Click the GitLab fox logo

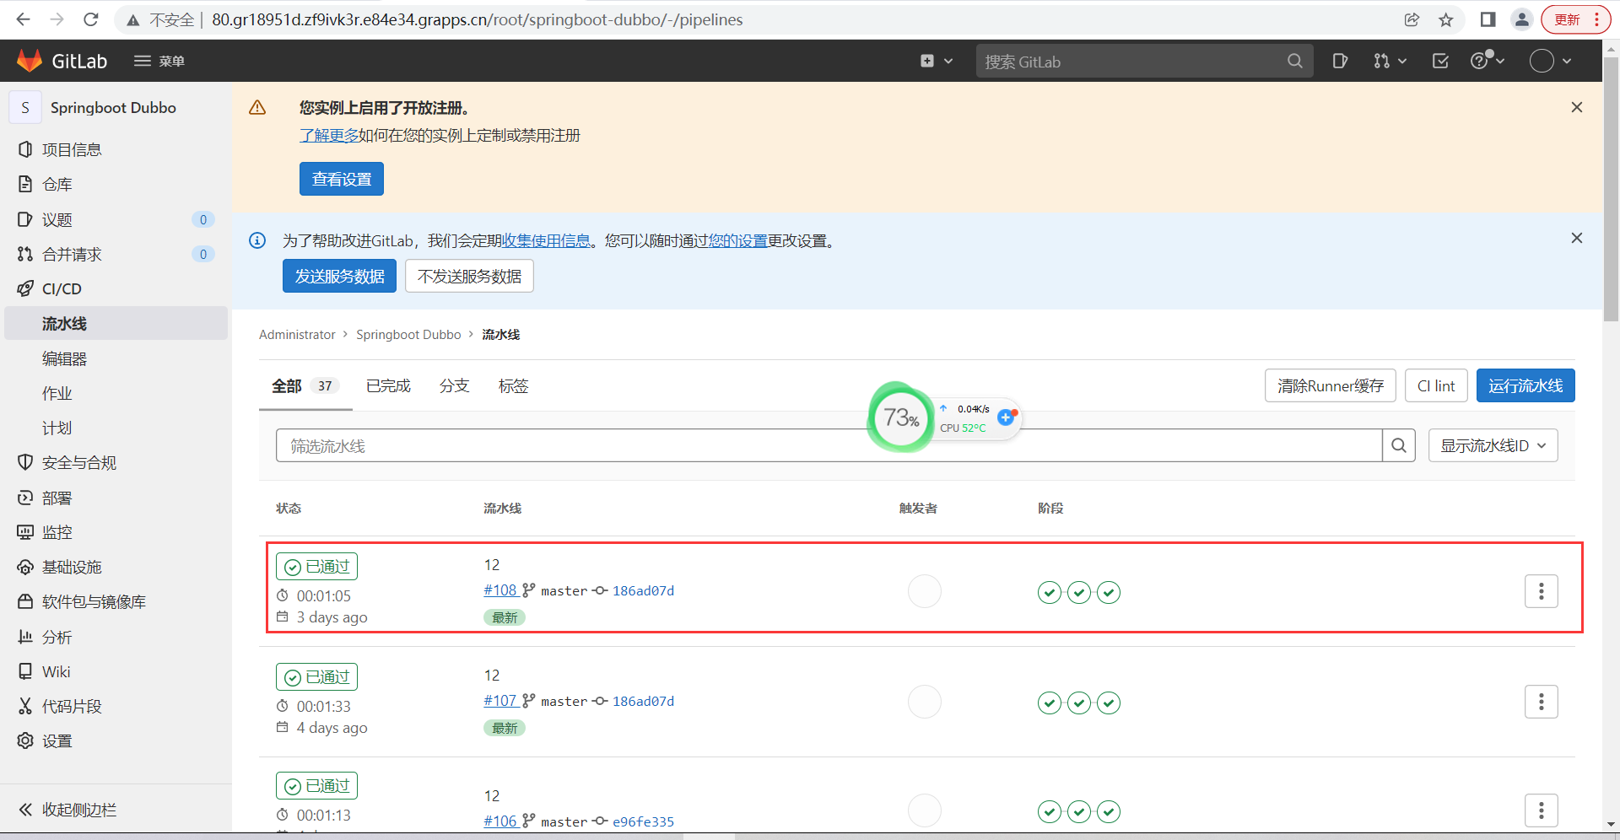[30, 61]
